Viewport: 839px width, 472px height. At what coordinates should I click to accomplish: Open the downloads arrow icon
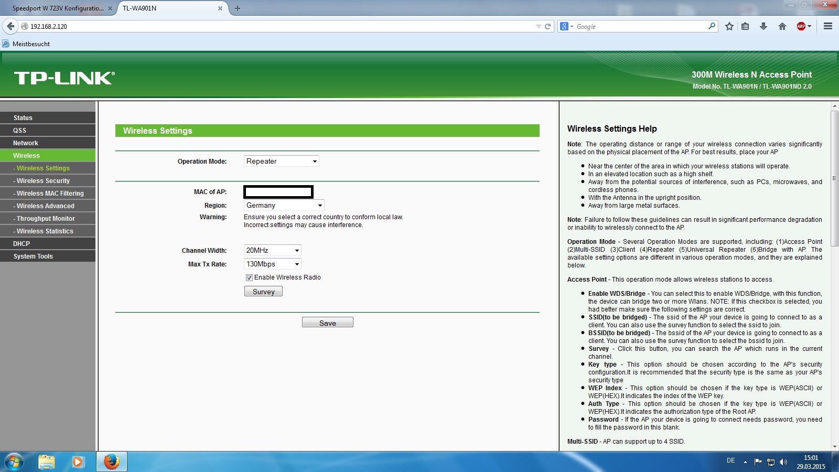point(763,26)
